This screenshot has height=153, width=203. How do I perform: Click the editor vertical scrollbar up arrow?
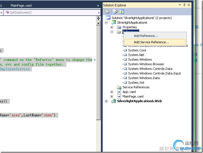(x=98, y=23)
